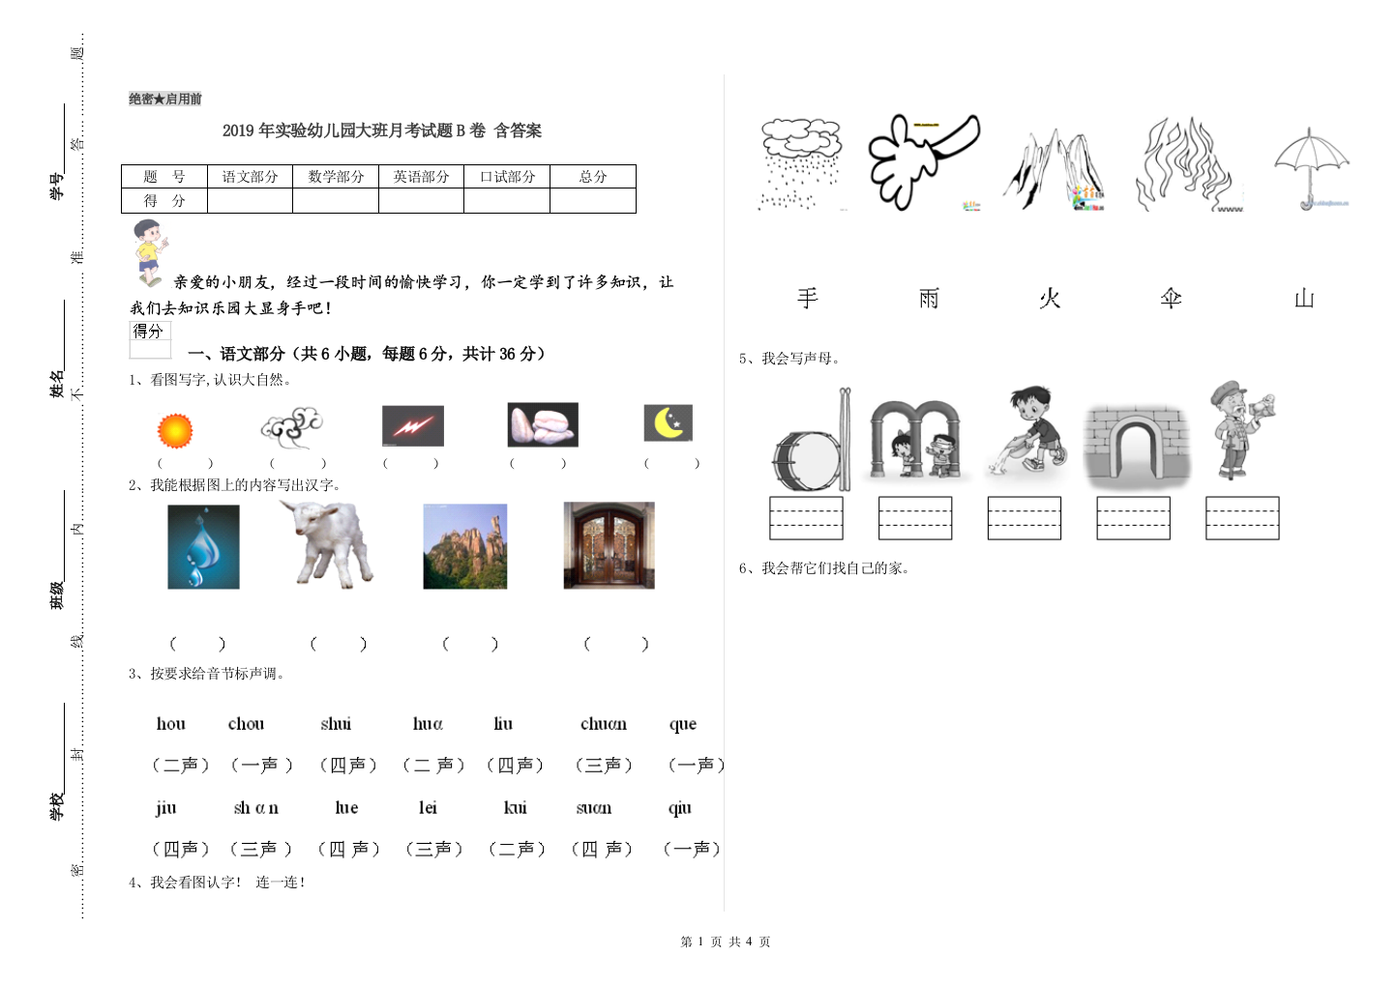Select the wooden door photo
Viewport: 1398px width, 985px height.
(x=610, y=545)
